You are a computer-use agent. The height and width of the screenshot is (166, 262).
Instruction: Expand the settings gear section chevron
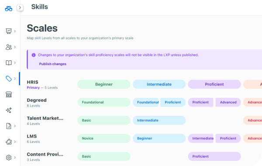click(15, 157)
